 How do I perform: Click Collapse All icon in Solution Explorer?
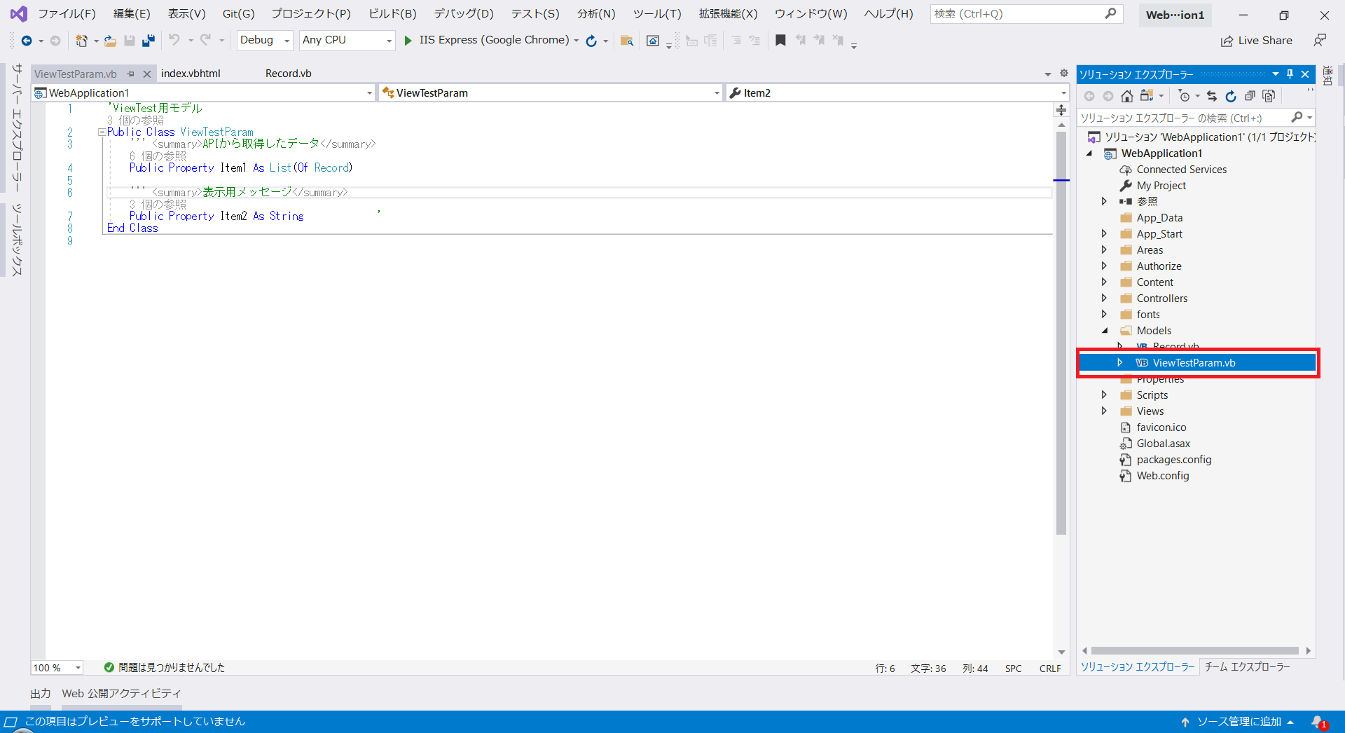point(1250,96)
